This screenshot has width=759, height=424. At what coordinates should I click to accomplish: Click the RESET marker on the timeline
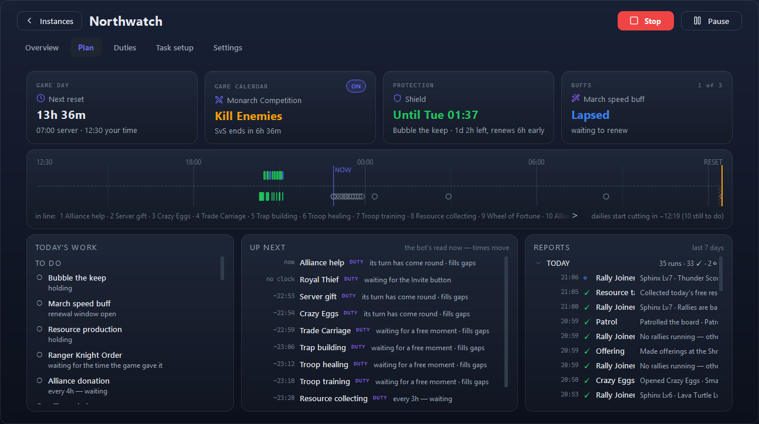(713, 162)
